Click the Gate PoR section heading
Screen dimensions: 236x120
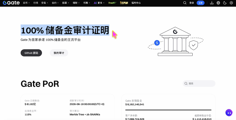[40, 84]
